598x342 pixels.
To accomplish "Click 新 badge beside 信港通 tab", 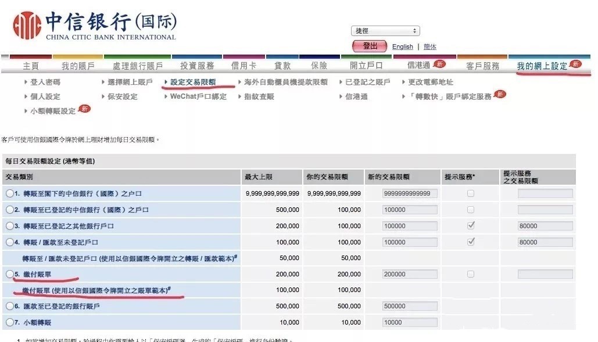I will [440, 64].
